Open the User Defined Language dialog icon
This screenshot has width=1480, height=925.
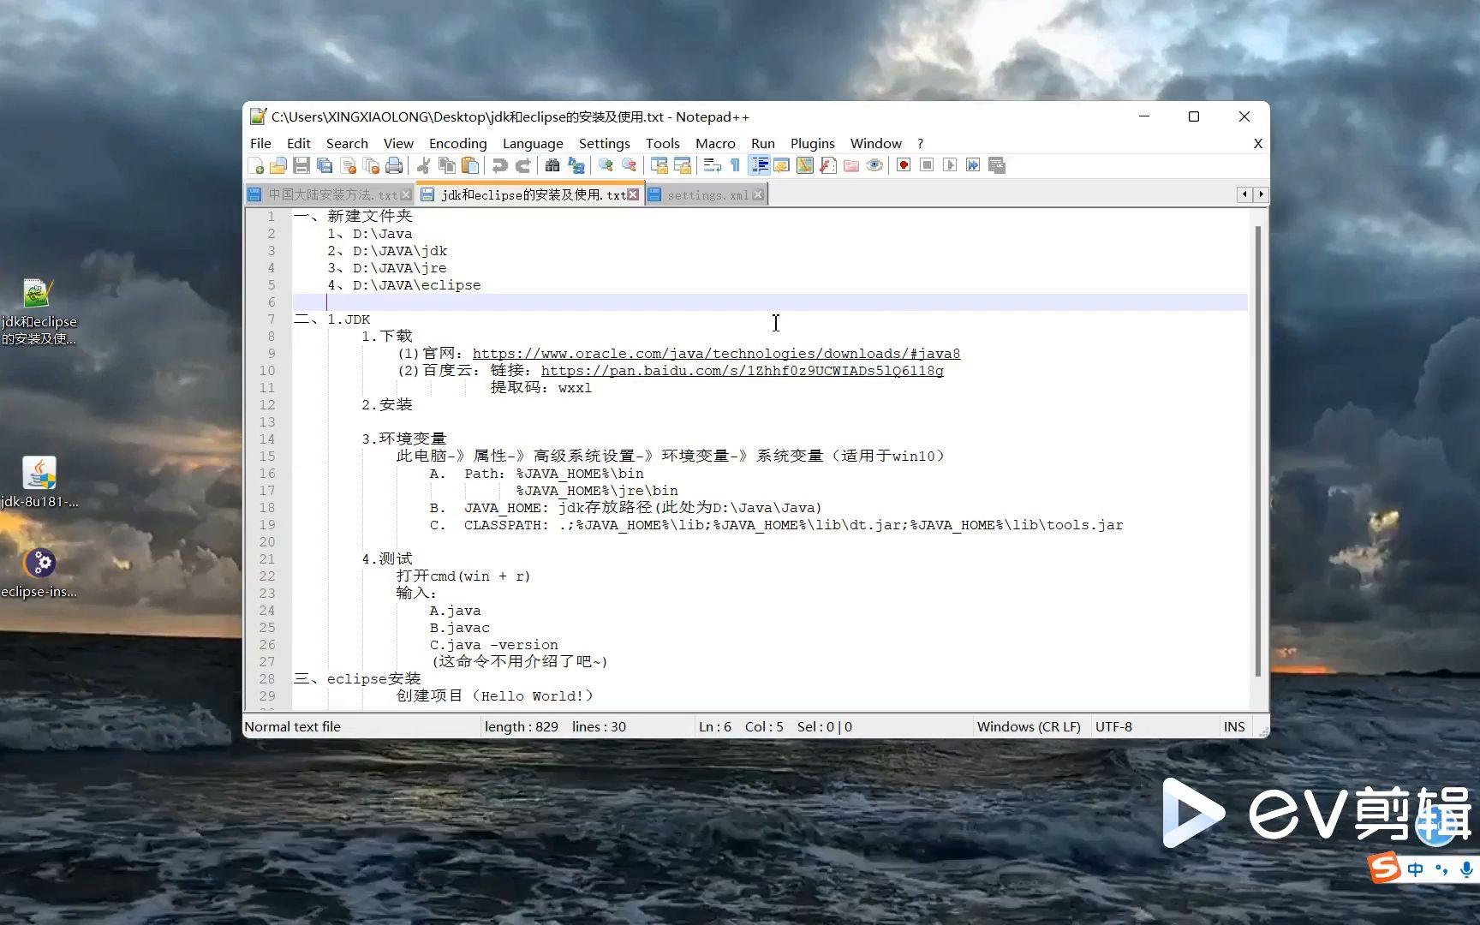pos(781,165)
